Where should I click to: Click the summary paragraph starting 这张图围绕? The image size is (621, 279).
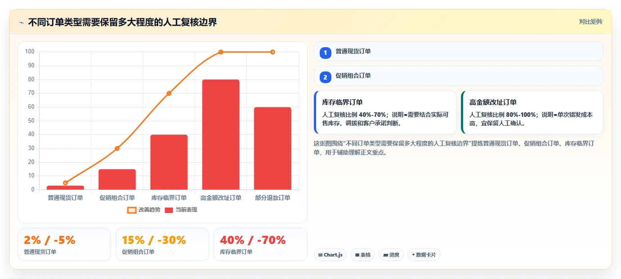tap(454, 148)
